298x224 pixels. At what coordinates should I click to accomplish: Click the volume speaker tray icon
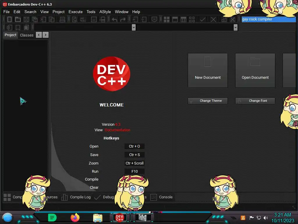(x=265, y=218)
